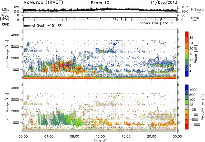The height and width of the screenshot is (142, 205).
Task: Click the CPID row label
Action: [x=6, y=24]
